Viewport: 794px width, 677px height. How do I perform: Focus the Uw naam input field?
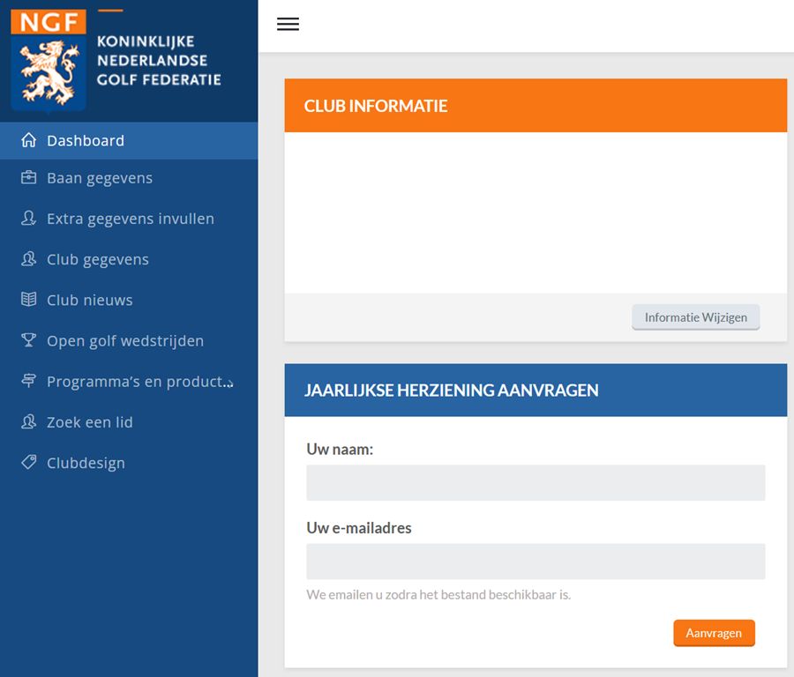(536, 483)
